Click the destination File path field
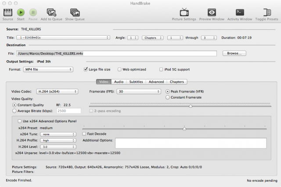The width and height of the screenshot is (281, 187). (x=117, y=53)
